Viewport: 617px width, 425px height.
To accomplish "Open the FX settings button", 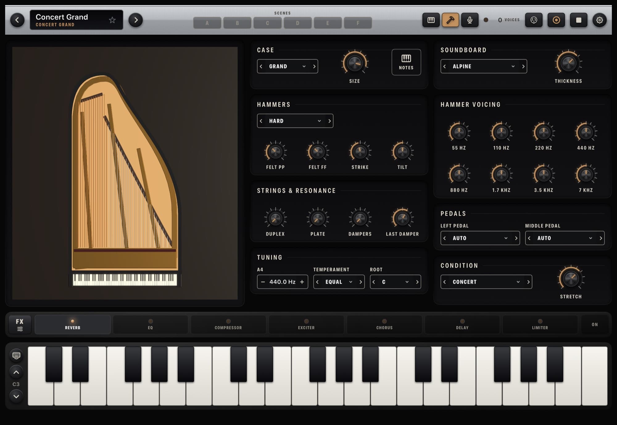I will point(20,324).
